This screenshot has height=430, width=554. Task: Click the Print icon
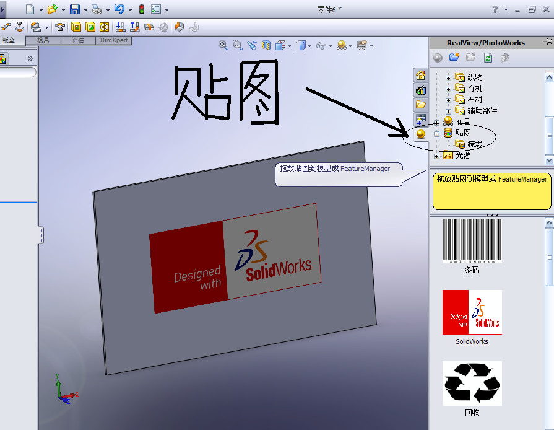(x=97, y=9)
